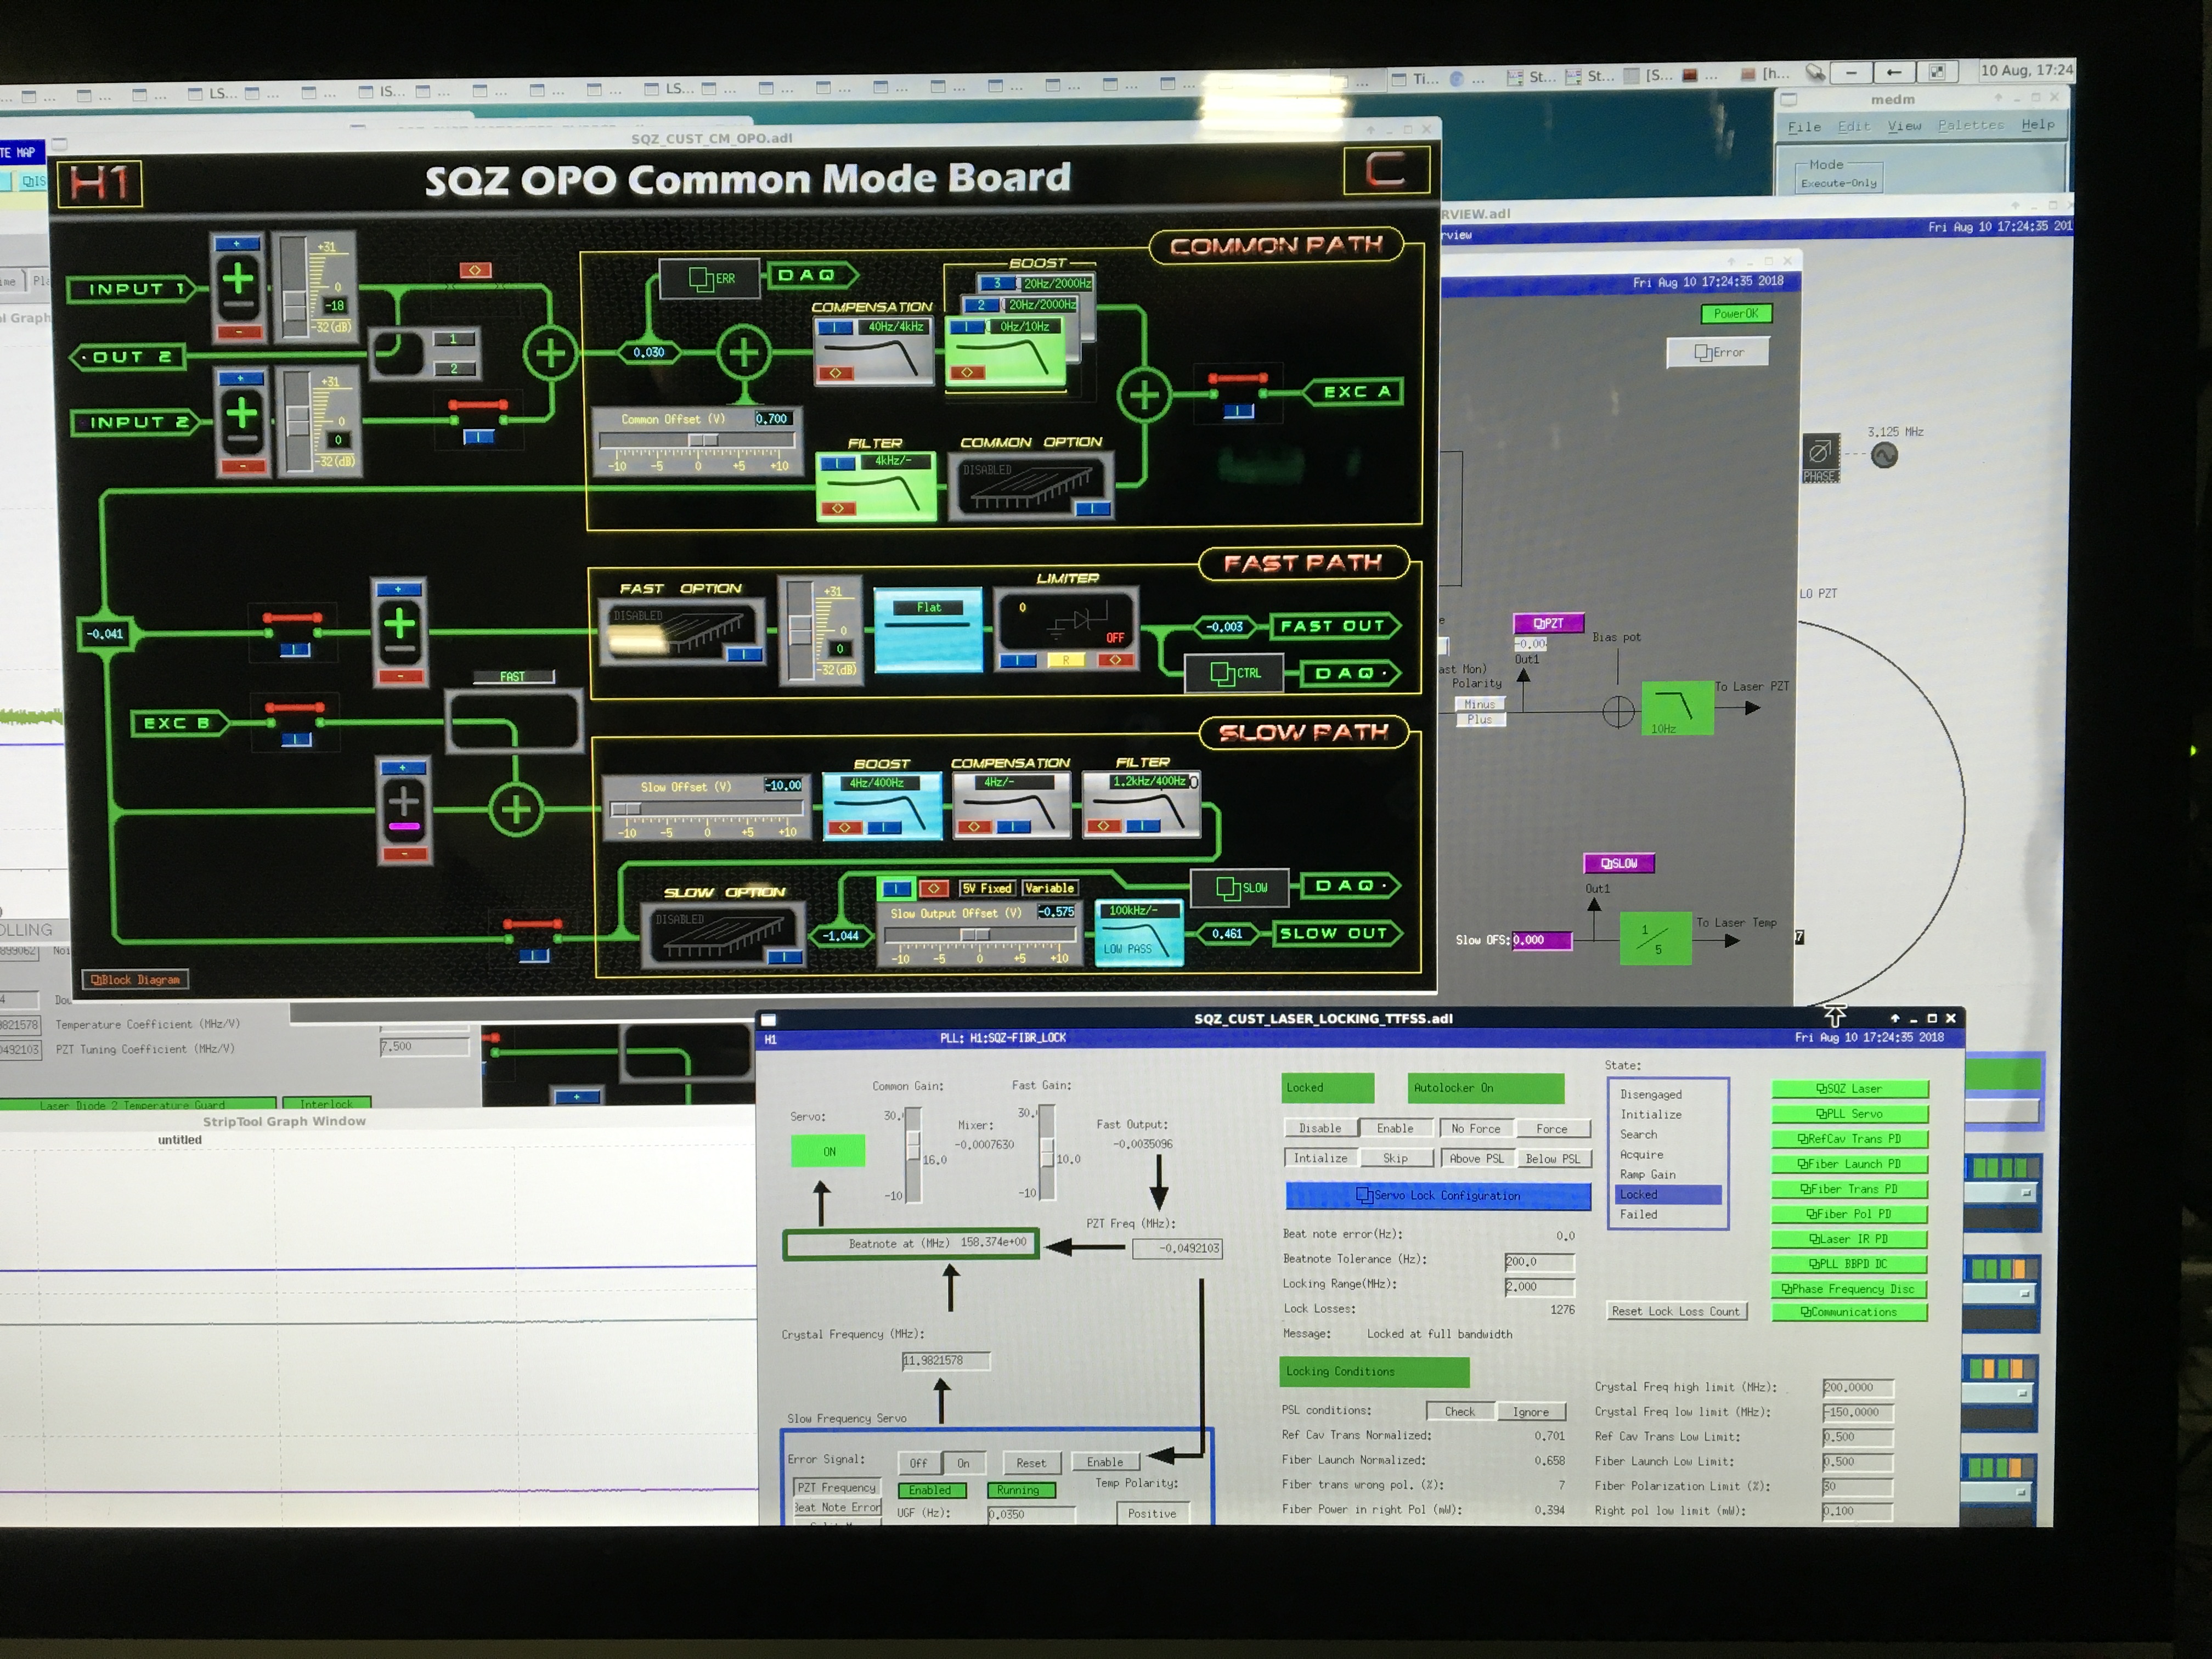Open the Edit menu in medm
This screenshot has height=1659, width=2212.
(x=1853, y=126)
